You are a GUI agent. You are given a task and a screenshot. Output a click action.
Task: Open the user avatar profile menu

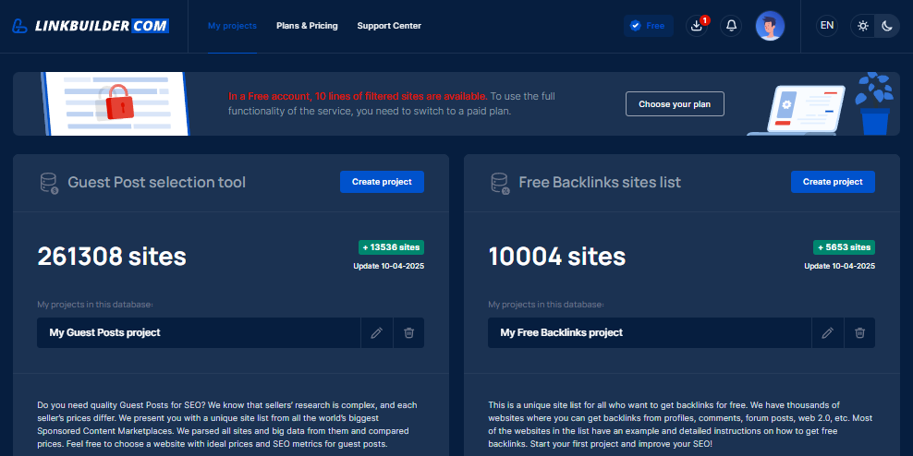click(x=770, y=26)
